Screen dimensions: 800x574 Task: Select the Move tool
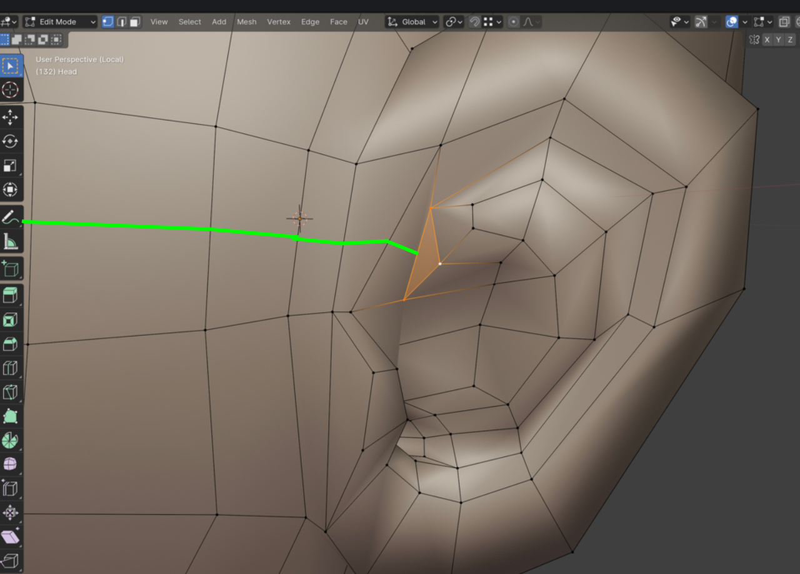(10, 117)
